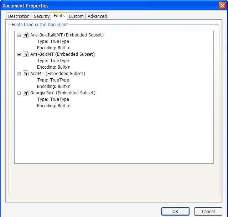Collapse the ArialMT font entry

19,74
